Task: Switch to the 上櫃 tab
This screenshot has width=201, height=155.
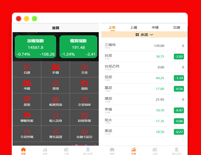Action: pyautogui.click(x=134, y=28)
